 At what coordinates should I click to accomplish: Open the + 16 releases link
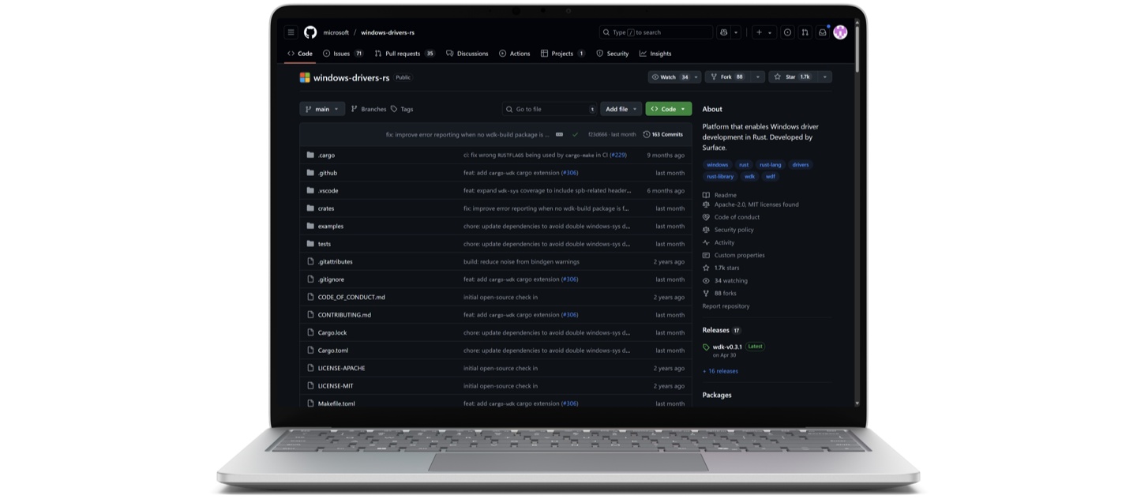720,371
